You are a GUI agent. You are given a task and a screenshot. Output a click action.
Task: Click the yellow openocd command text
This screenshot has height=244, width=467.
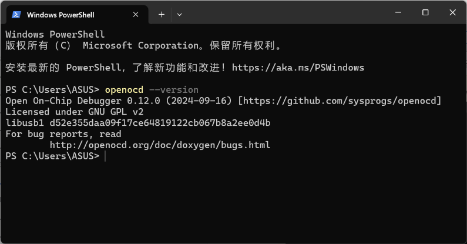click(124, 90)
